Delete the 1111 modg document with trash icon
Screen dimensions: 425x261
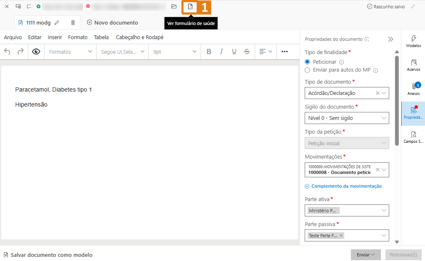pos(73,23)
